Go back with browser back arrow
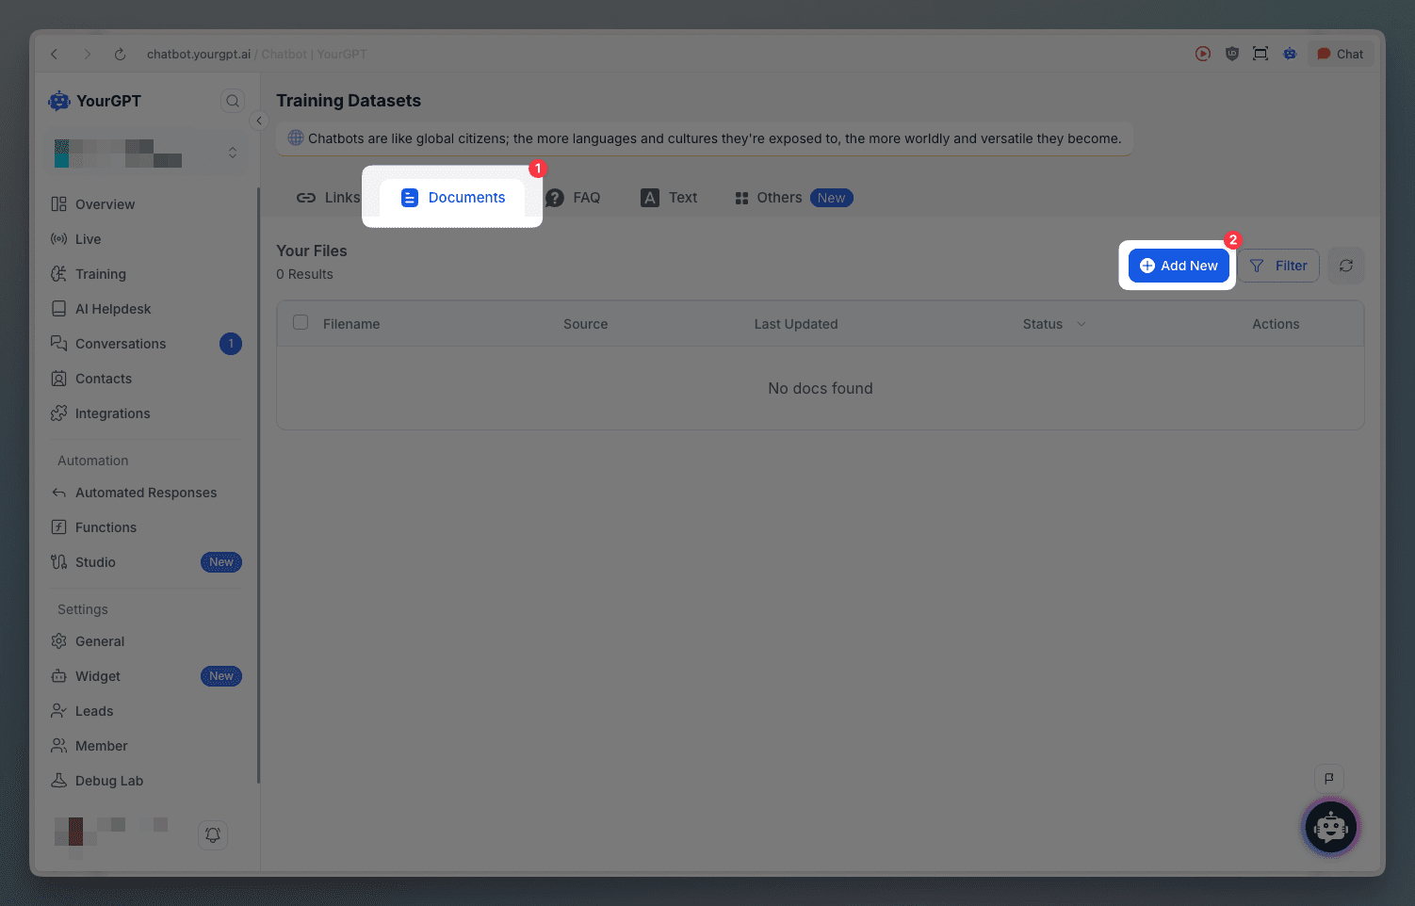The width and height of the screenshot is (1415, 906). tap(55, 55)
